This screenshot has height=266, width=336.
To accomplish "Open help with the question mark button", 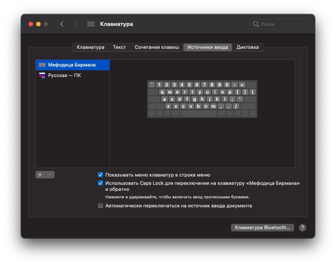I will click(x=303, y=228).
